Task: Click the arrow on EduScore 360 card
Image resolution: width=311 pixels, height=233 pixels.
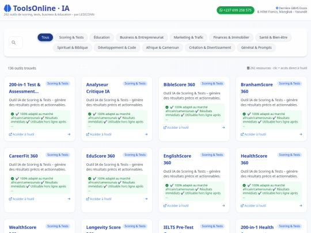Action: (146, 199)
